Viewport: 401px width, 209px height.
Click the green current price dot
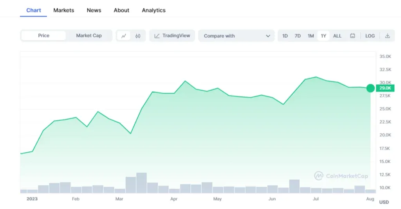(370, 88)
